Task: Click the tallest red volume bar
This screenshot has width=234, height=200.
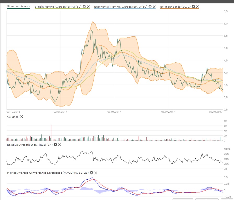Action: point(51,133)
